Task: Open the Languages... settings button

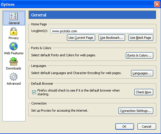Action: point(142,73)
